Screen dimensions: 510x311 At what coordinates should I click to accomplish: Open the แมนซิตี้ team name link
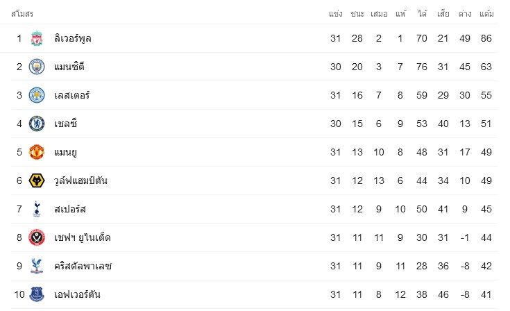point(69,67)
